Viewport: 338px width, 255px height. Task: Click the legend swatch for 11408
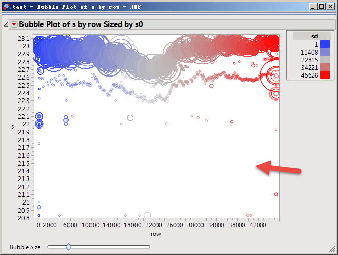pyautogui.click(x=325, y=52)
